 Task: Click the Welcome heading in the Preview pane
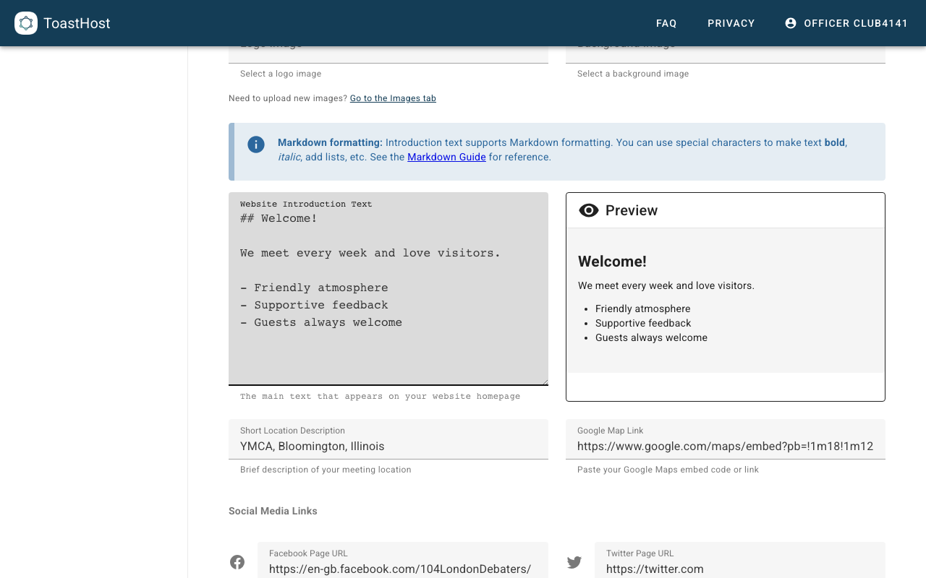[x=612, y=261]
